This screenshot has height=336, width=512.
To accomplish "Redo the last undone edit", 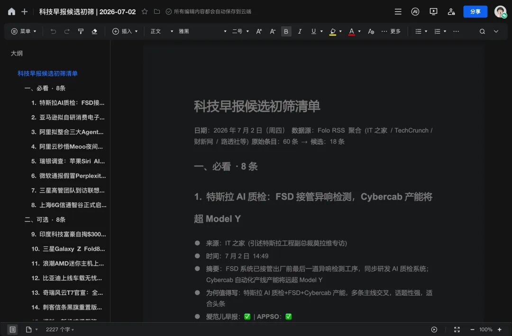I will (x=67, y=31).
